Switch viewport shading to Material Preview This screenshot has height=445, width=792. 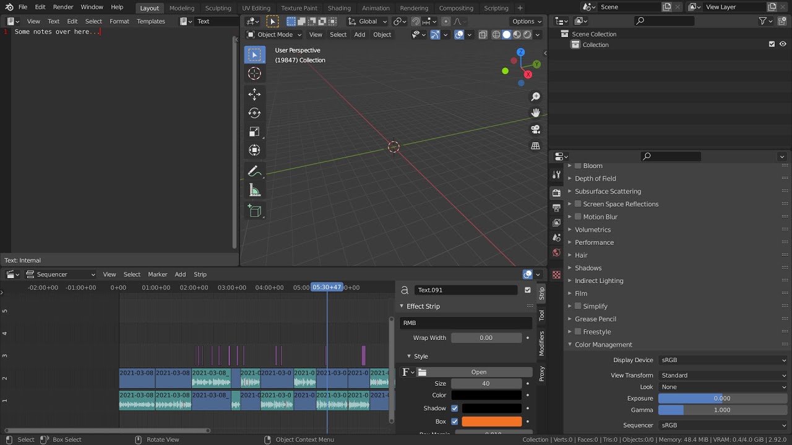pyautogui.click(x=517, y=35)
